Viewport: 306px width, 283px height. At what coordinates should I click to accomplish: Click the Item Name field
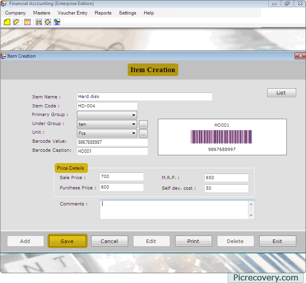145,96
